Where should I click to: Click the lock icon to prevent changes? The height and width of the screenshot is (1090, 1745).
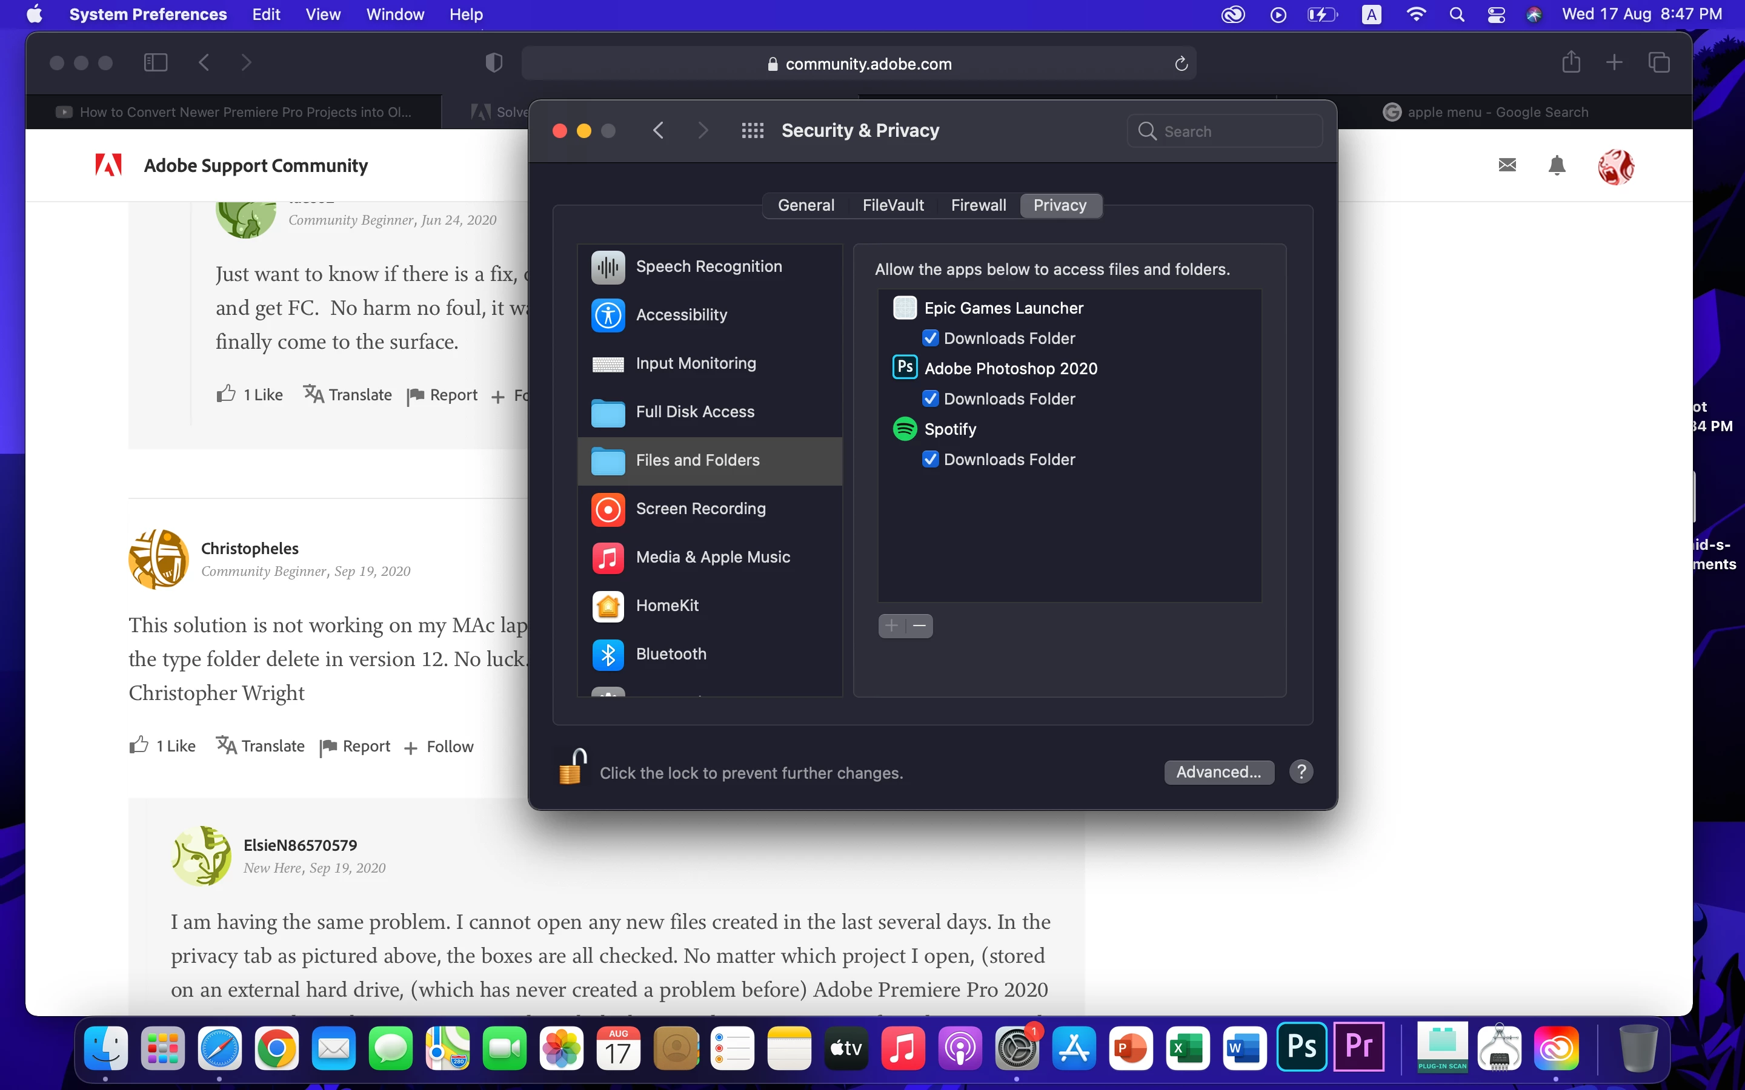point(573,767)
